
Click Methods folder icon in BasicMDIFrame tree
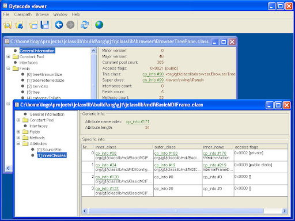[x=25, y=138]
